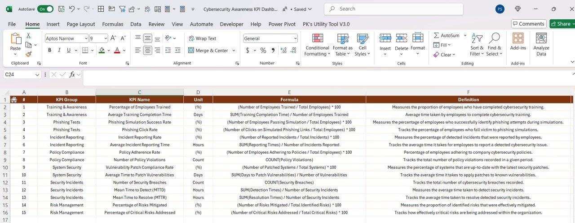Click the Undo arrow icon

coord(72,9)
